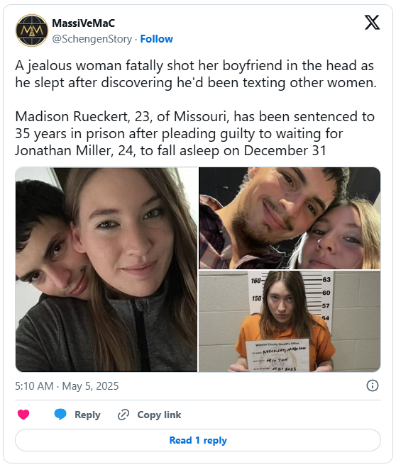Follow the @SchengenStory account

tap(157, 39)
